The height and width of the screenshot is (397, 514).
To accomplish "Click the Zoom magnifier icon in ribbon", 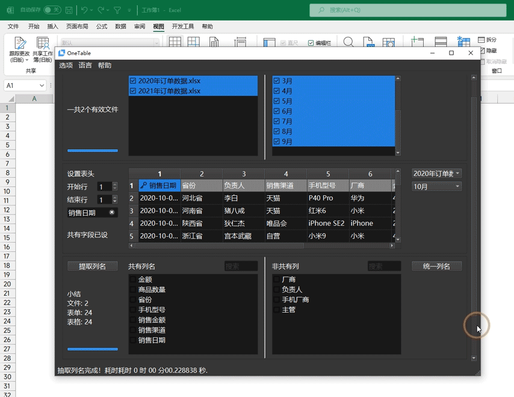I will (x=348, y=42).
